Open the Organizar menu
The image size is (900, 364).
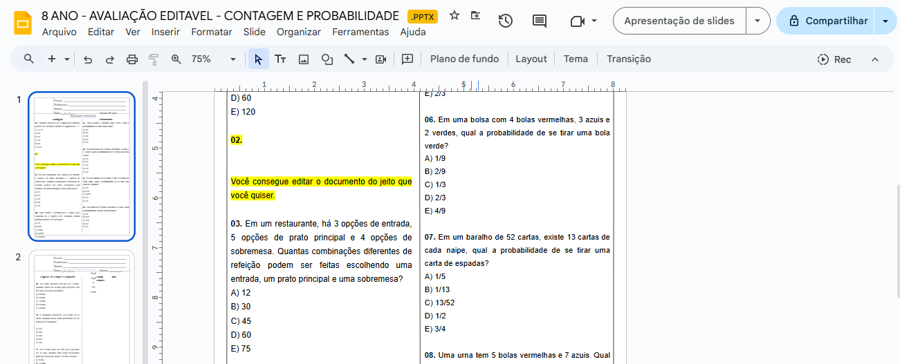click(x=299, y=32)
